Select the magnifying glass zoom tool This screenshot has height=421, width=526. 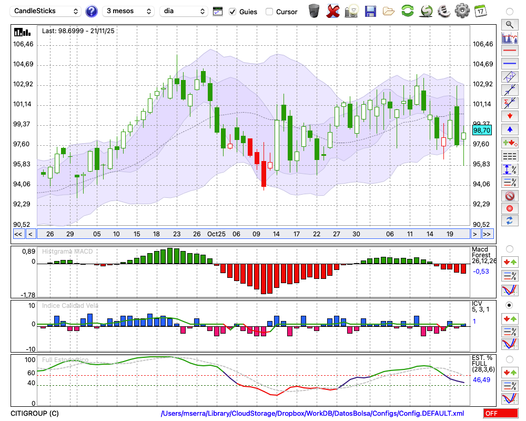[510, 25]
